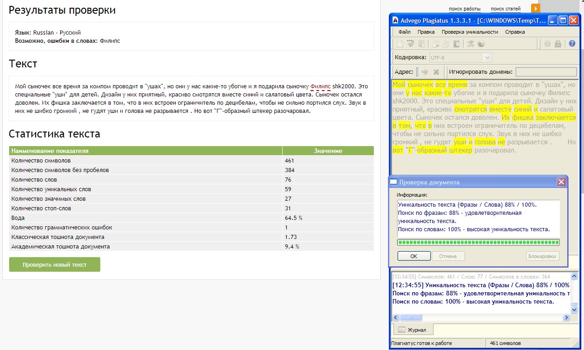
Task: Click the Количество стоп-слов value 31
Action: 288,208
